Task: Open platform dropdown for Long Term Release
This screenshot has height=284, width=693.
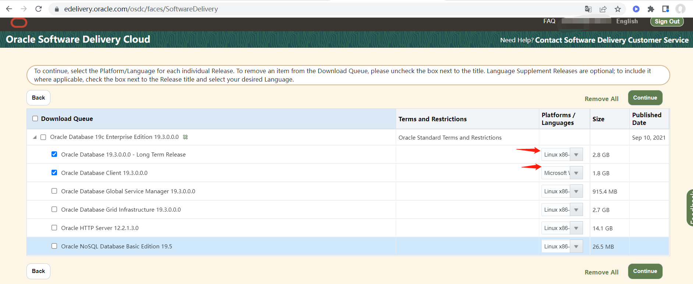Action: 576,155
